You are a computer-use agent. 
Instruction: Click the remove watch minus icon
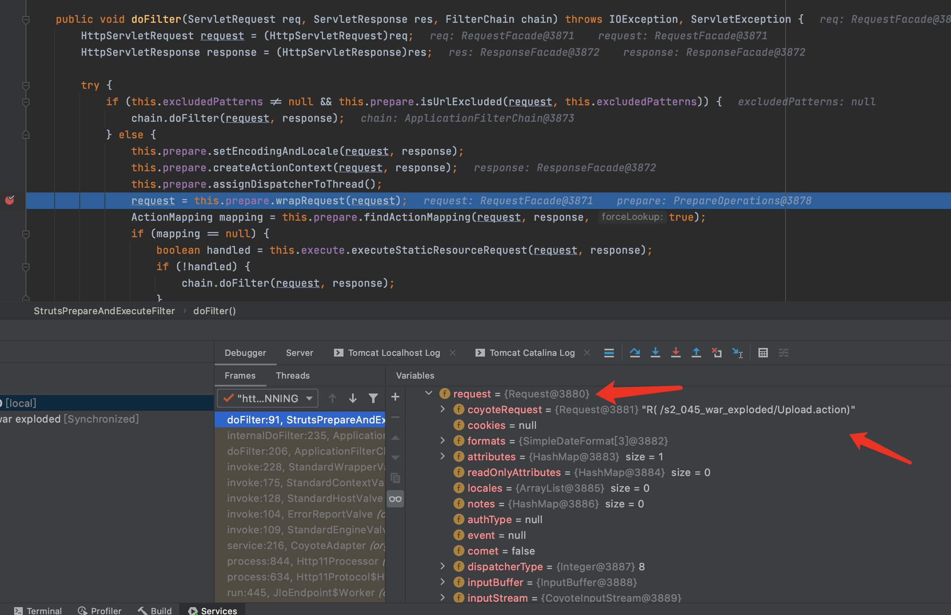coord(395,417)
